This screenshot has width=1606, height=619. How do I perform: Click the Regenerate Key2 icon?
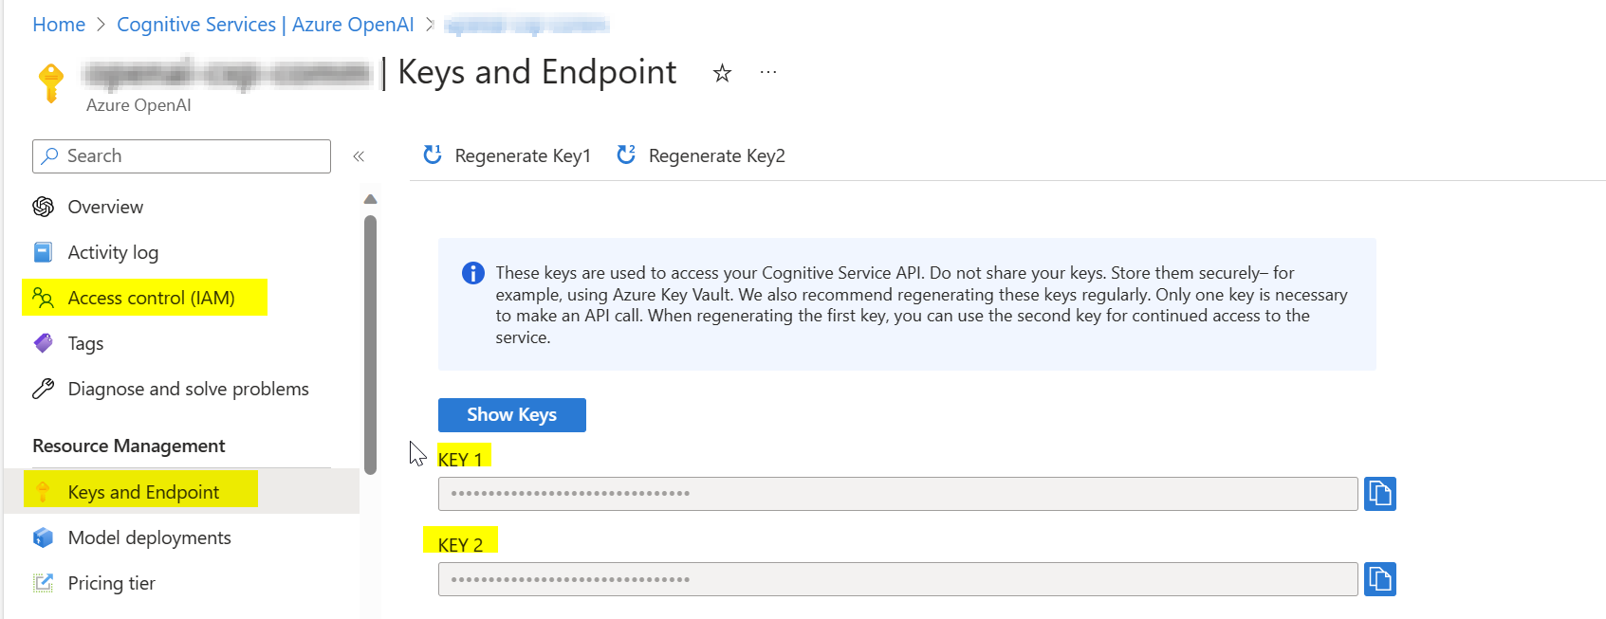(x=626, y=155)
